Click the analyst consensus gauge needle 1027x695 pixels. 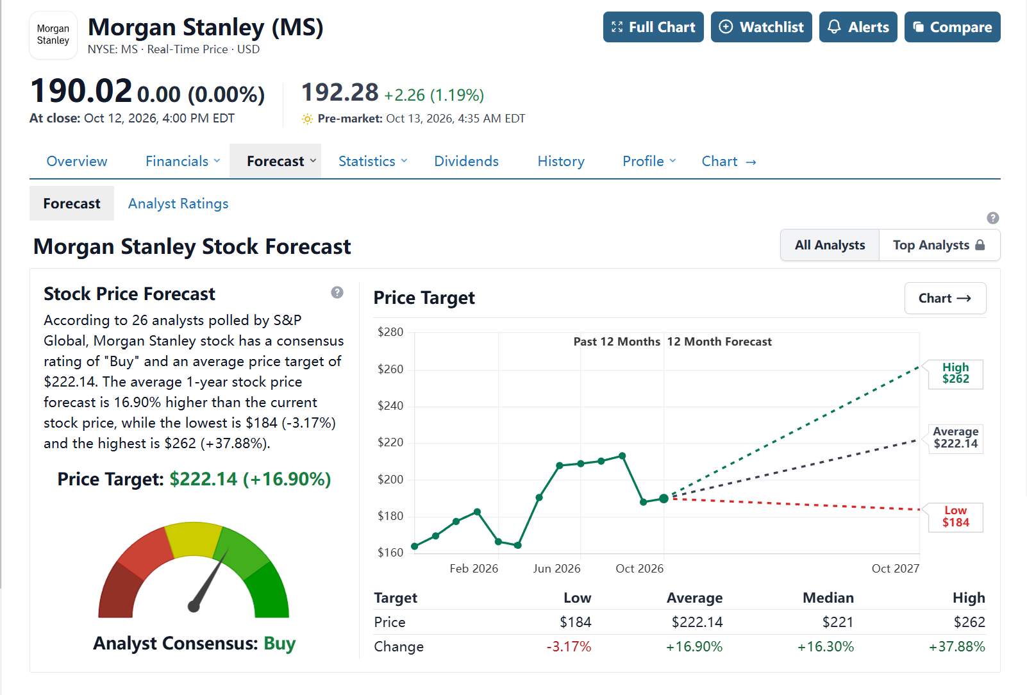click(208, 580)
